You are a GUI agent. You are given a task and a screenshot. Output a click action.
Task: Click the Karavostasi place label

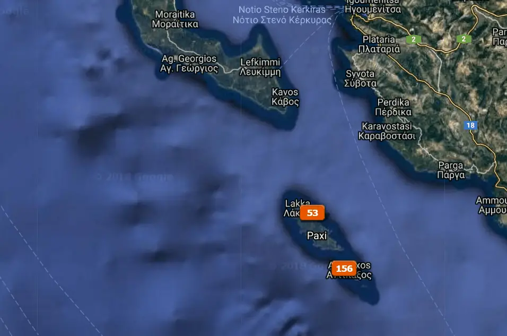[387, 131]
